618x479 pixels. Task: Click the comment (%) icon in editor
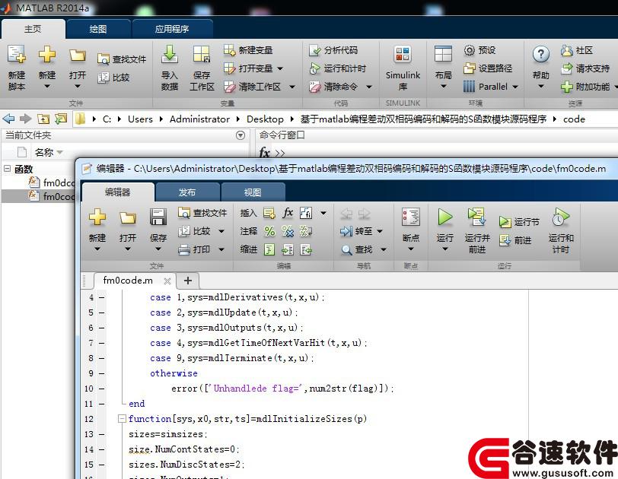pos(269,231)
